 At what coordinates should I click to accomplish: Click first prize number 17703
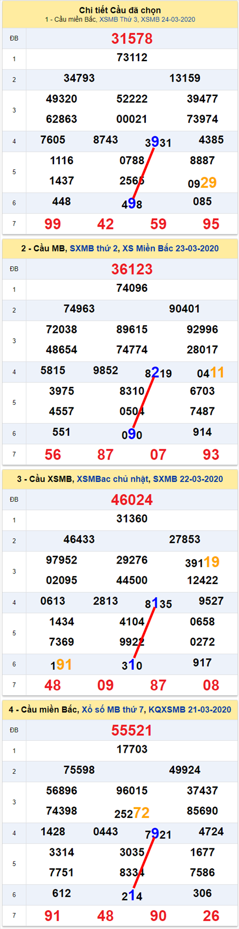132,749
